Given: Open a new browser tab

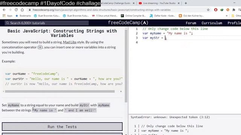Looking at the screenshot, I should pyautogui.click(x=186, y=3).
